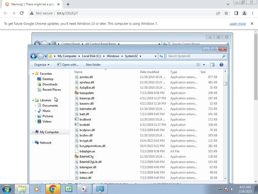Close the Warning tab

(58, 5)
